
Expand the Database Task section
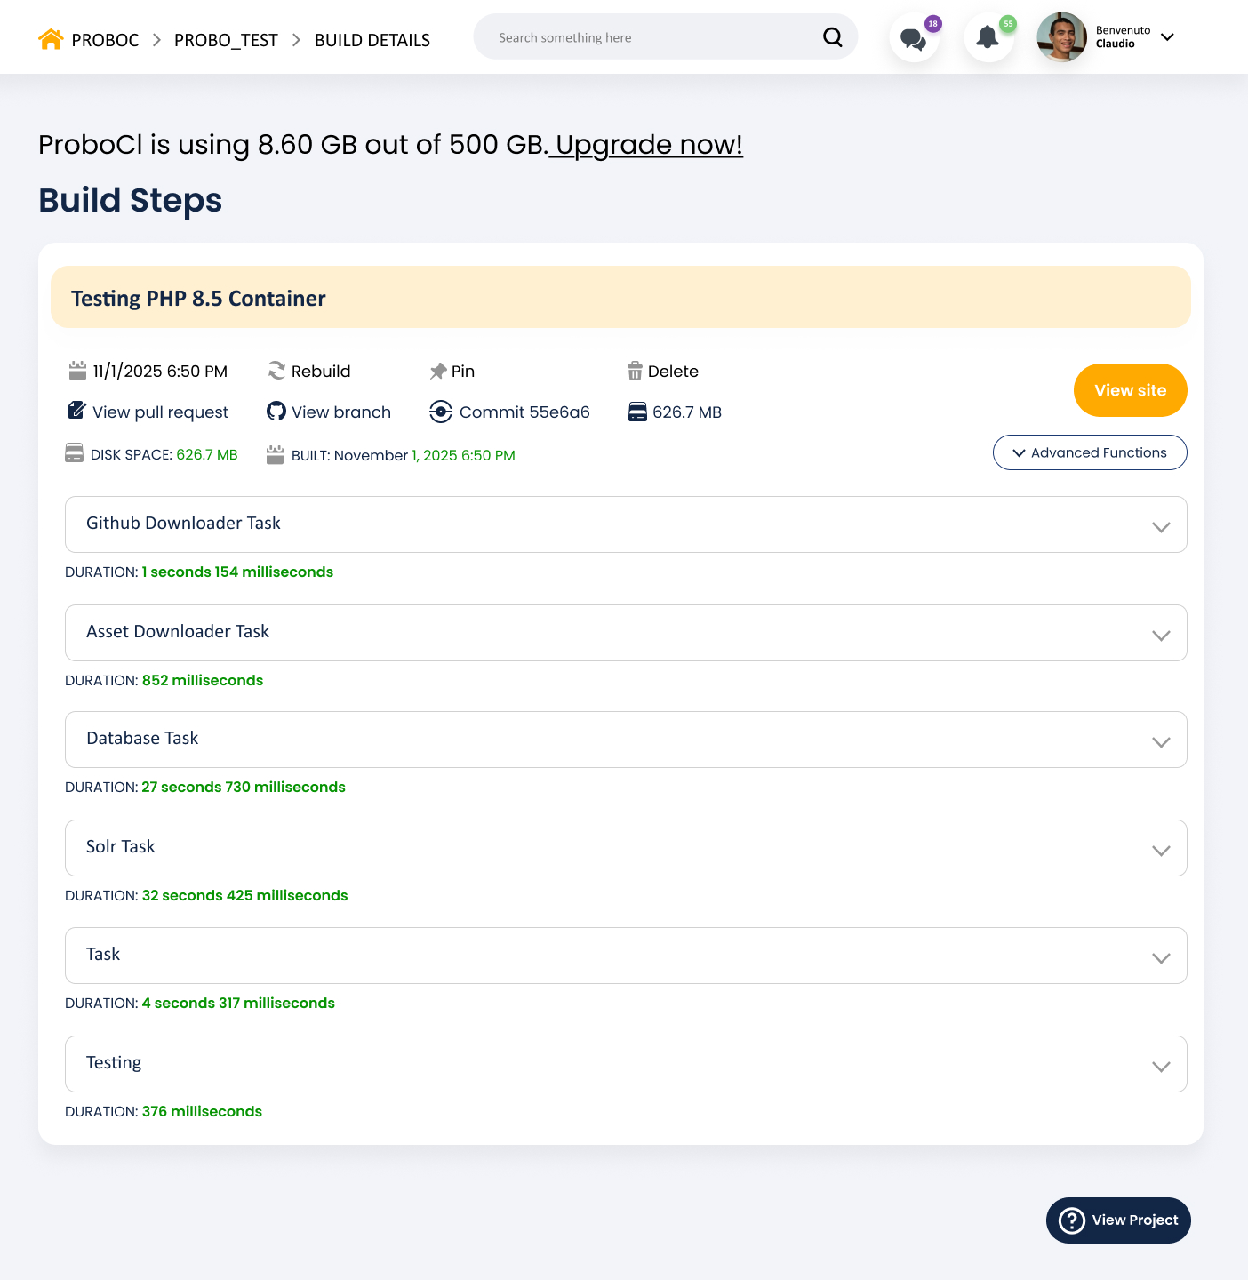[1160, 741]
